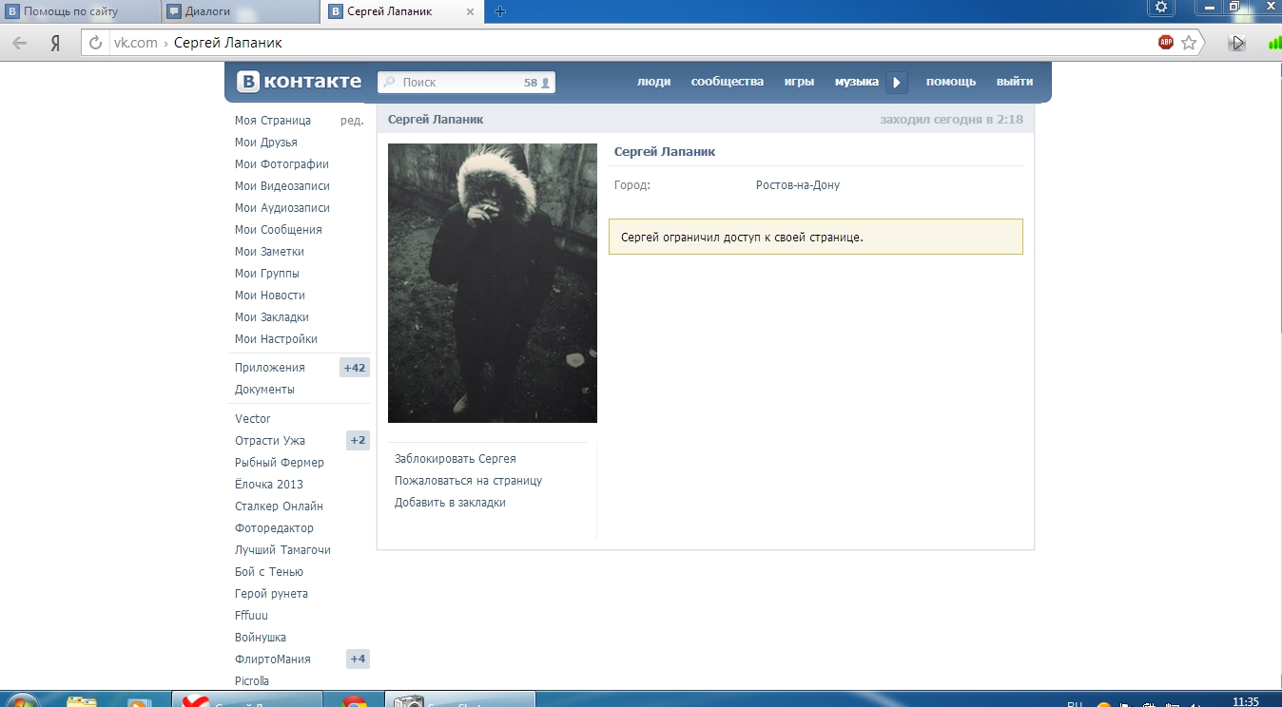
Task: Launch the Fffuuu app
Action: pyautogui.click(x=251, y=616)
